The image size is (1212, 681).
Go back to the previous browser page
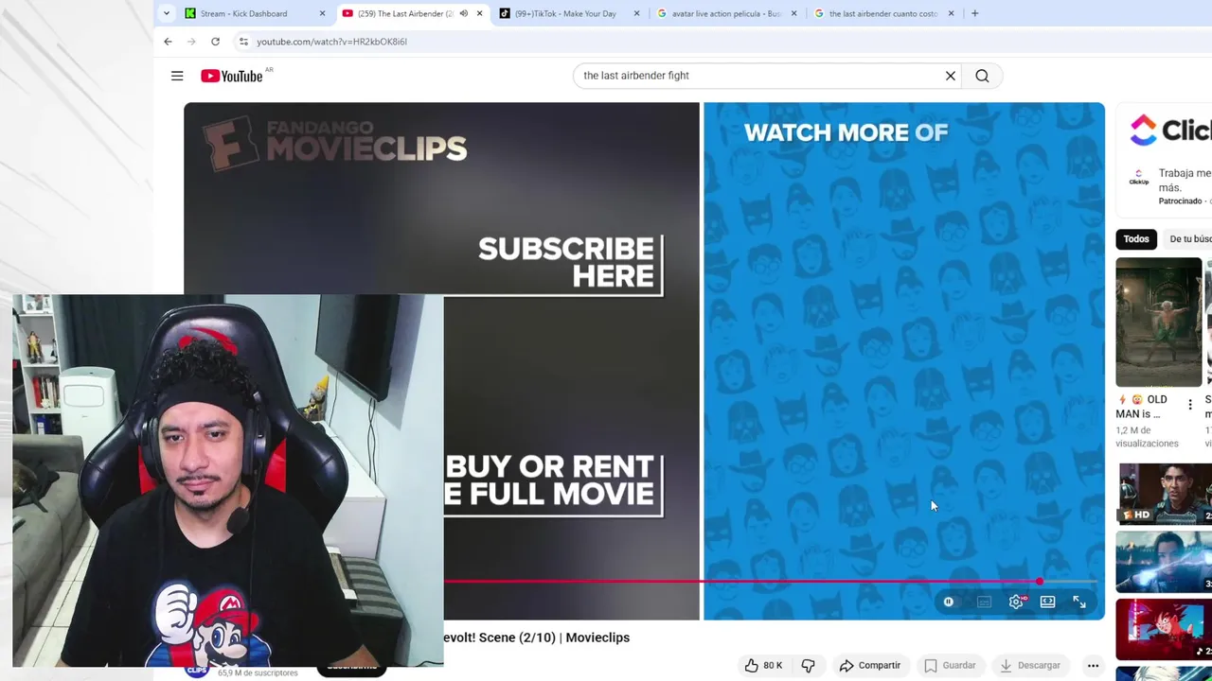pyautogui.click(x=168, y=42)
